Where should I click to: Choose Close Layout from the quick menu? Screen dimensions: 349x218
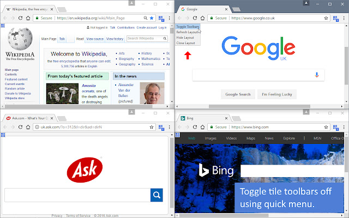pyautogui.click(x=188, y=43)
